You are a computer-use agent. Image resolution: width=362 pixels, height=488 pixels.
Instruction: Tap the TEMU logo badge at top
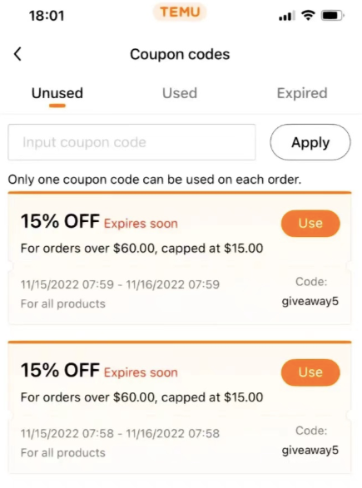click(x=180, y=12)
